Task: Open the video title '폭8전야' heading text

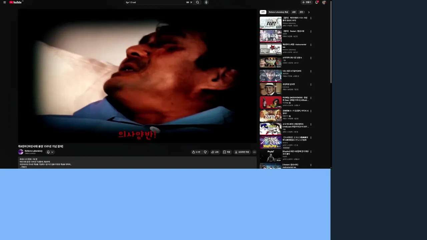Action: 40,146
